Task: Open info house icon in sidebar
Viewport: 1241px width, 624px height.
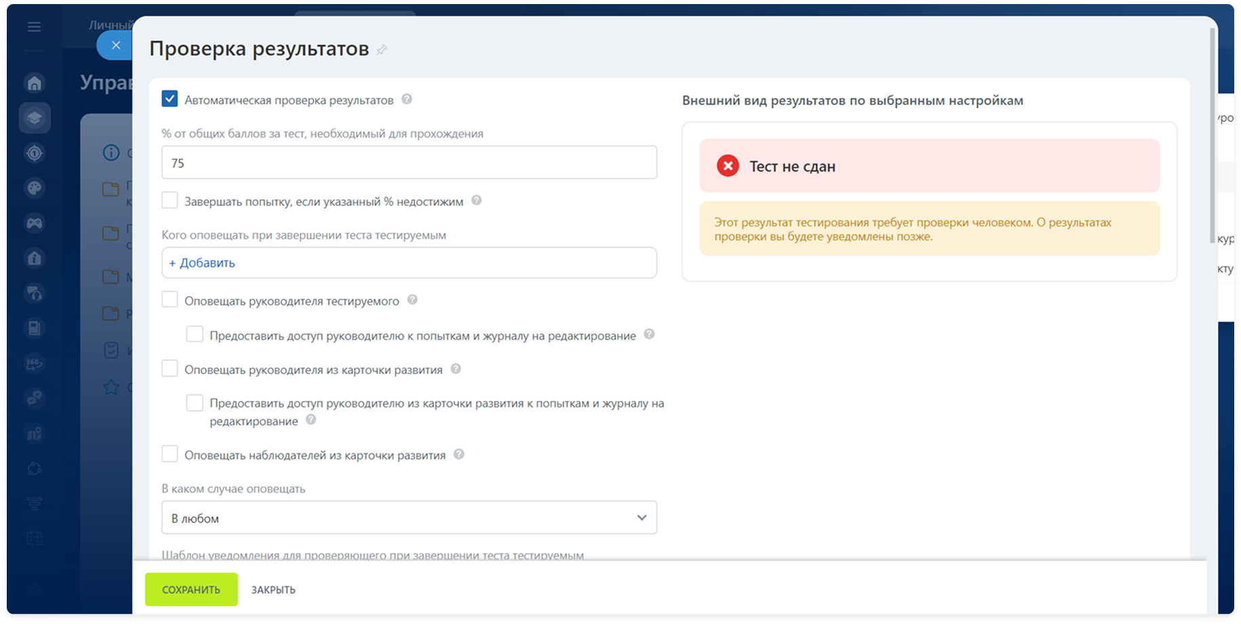Action: click(35, 258)
